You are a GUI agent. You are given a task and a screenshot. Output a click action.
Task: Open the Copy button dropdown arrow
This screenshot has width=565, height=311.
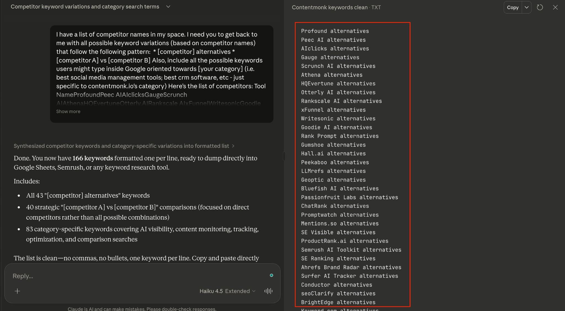point(527,7)
